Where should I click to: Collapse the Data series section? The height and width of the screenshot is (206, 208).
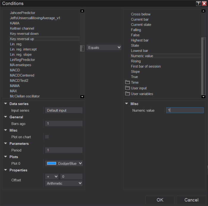coord(6,104)
